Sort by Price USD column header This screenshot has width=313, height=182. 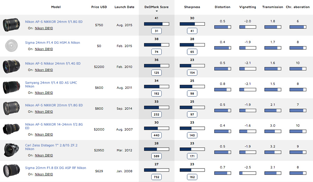99,7
